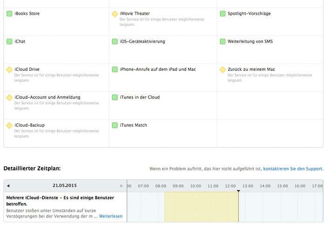Image resolution: width=326 pixels, height=232 pixels.
Task: Click the iCloud-Backup service name
Action: tap(29, 125)
